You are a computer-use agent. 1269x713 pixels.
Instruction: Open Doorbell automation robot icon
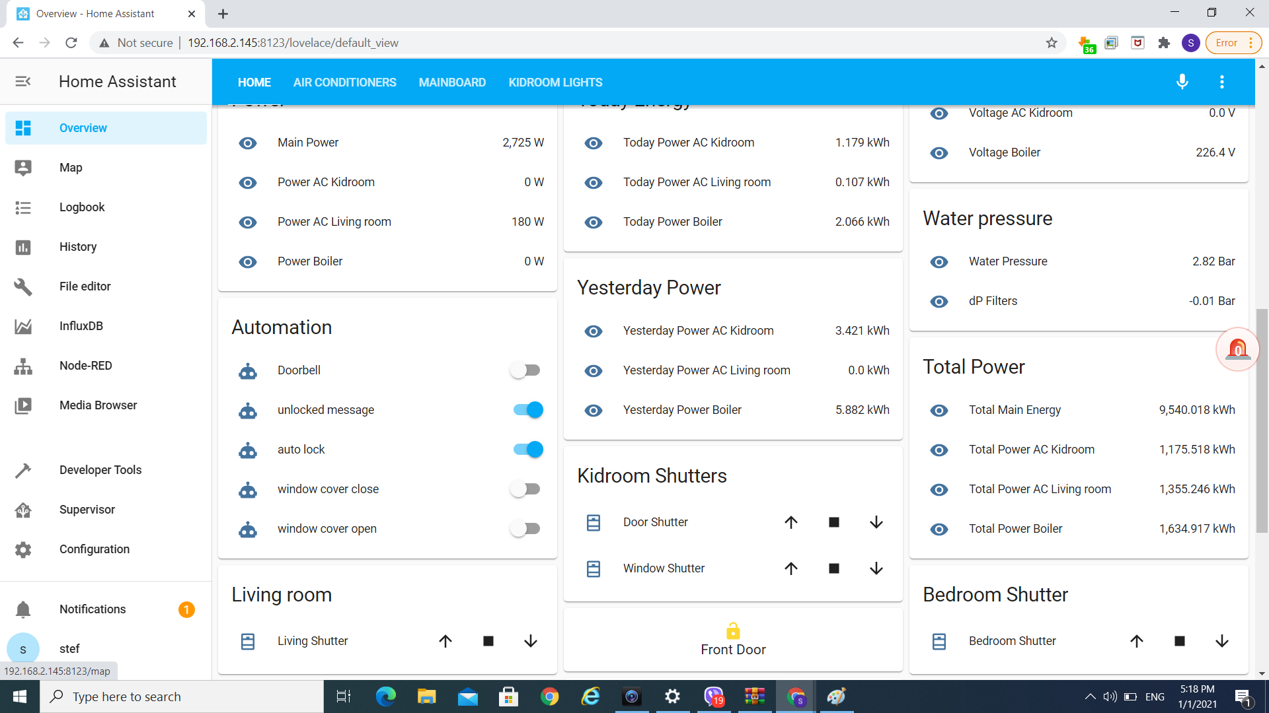coord(248,371)
